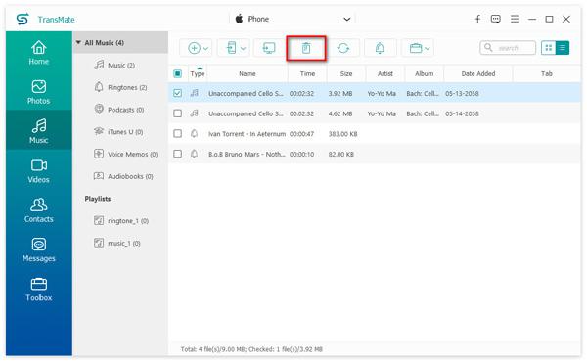Click the refresh sync icon

pyautogui.click(x=343, y=48)
